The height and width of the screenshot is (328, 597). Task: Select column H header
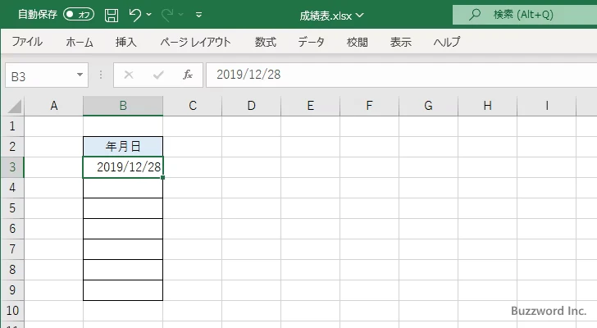point(487,106)
